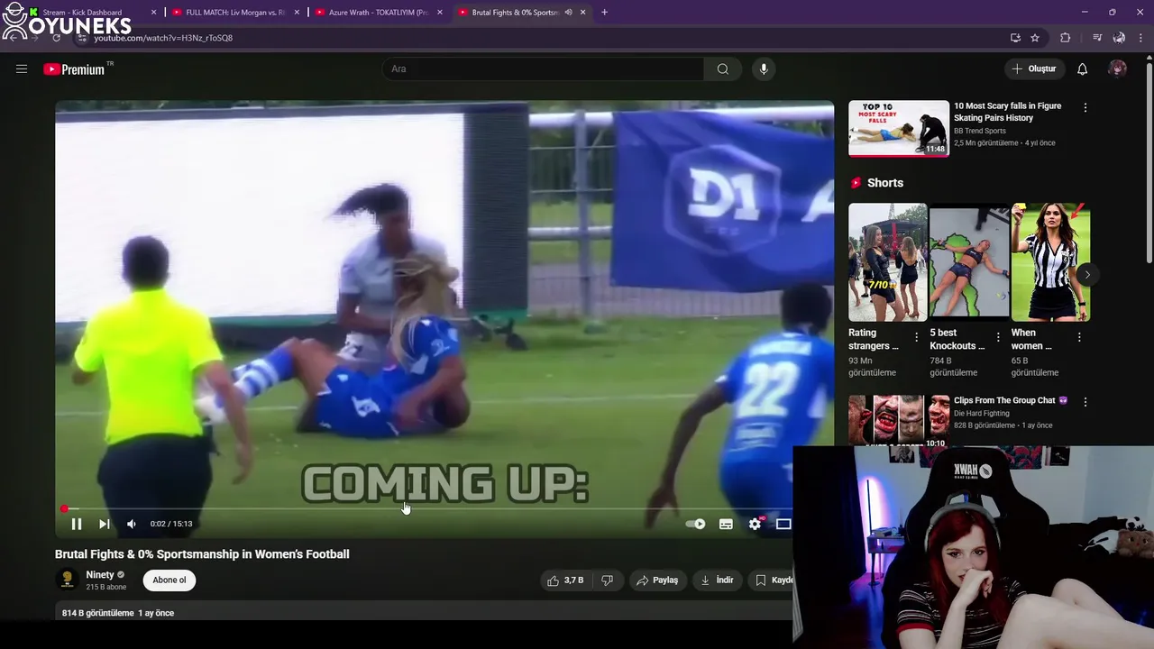Screen dimensions: 1154x649
Task: Open browser profile avatar
Action: [1119, 38]
